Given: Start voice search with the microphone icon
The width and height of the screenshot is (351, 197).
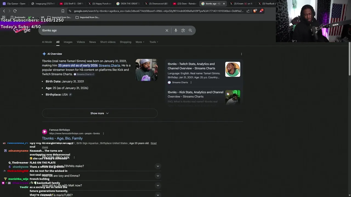Looking at the screenshot, I should pos(176,30).
